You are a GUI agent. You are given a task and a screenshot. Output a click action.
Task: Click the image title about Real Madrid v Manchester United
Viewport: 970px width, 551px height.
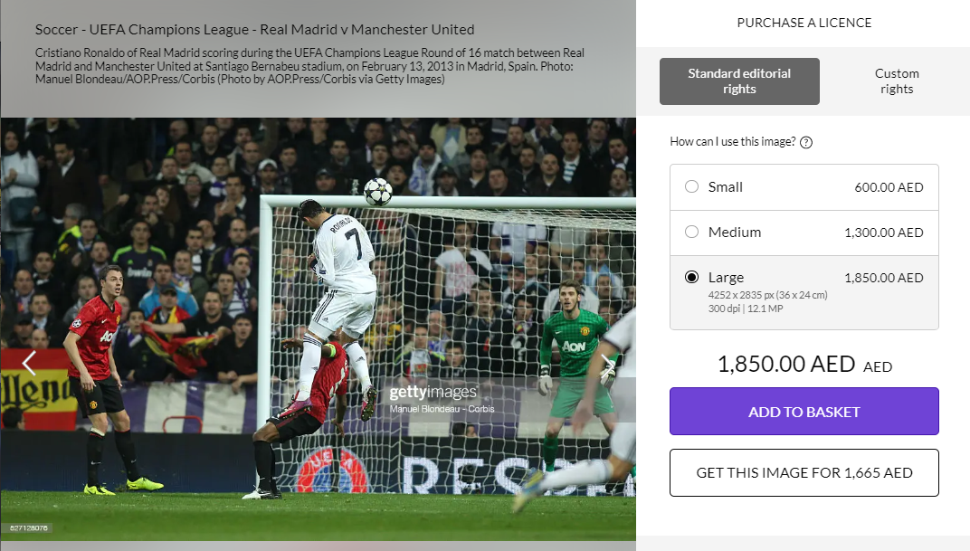point(255,30)
